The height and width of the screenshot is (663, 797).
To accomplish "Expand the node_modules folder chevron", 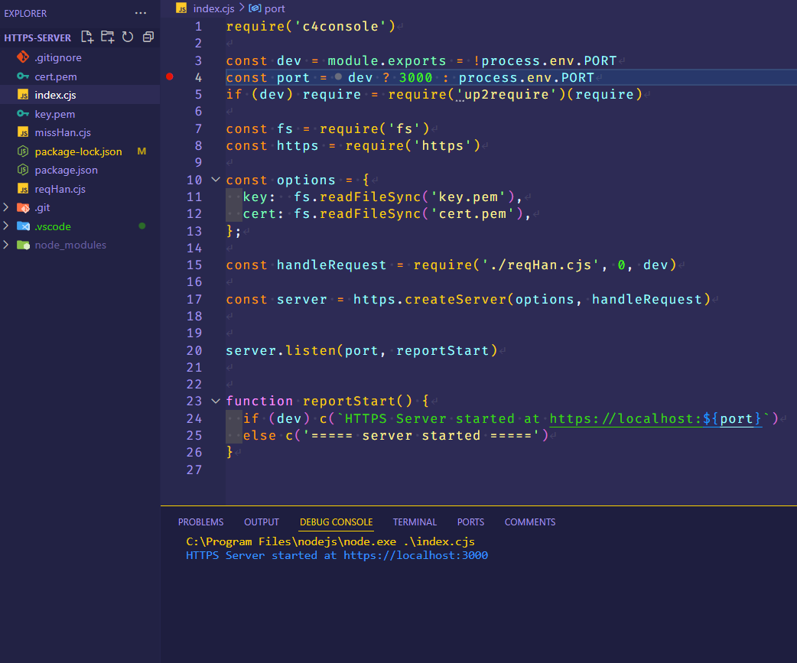I will (x=5, y=245).
